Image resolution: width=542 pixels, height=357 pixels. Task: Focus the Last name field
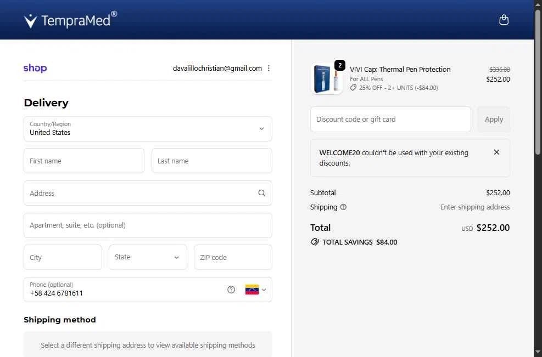(212, 161)
